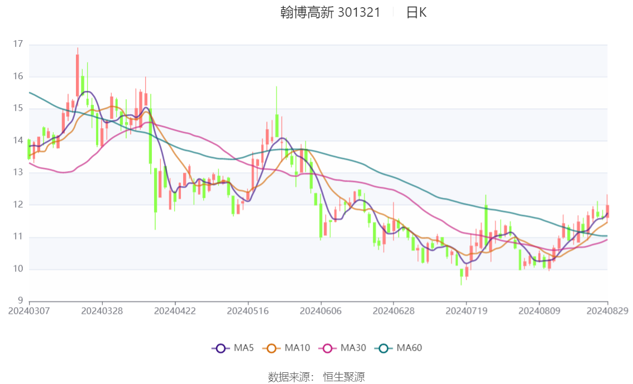
Task: Click y-axis value 14
Action: coord(18,140)
